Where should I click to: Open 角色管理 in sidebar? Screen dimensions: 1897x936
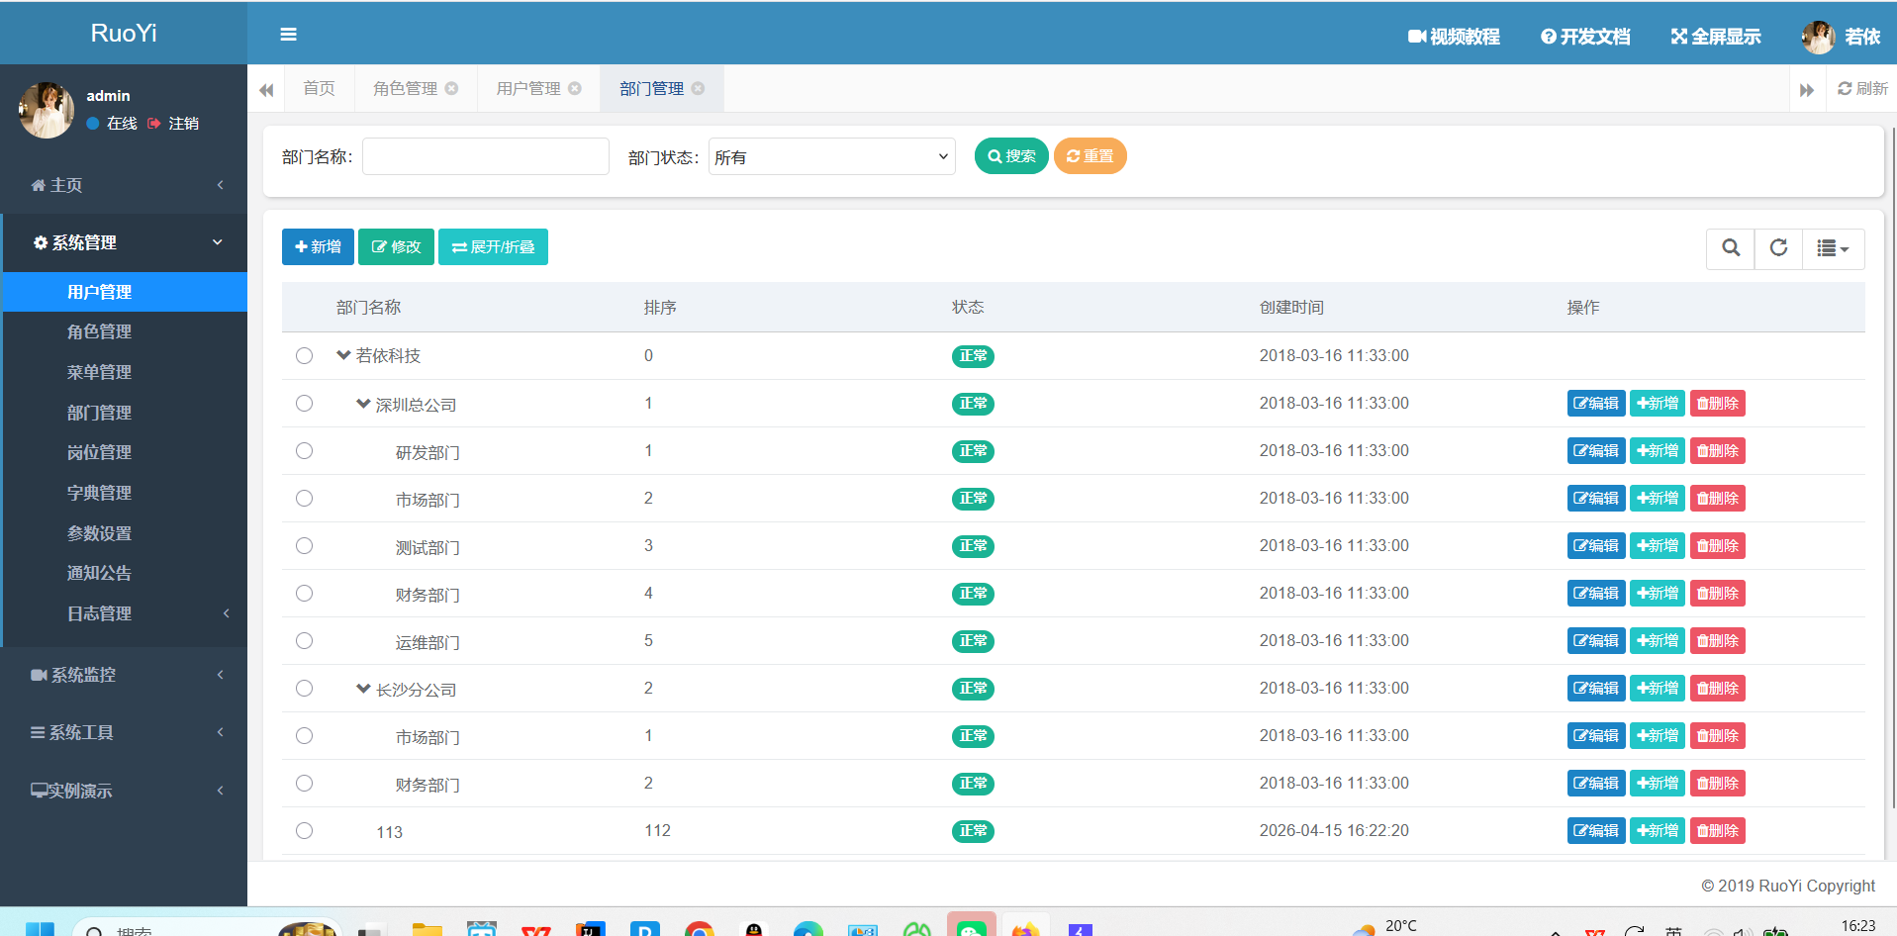click(x=125, y=331)
